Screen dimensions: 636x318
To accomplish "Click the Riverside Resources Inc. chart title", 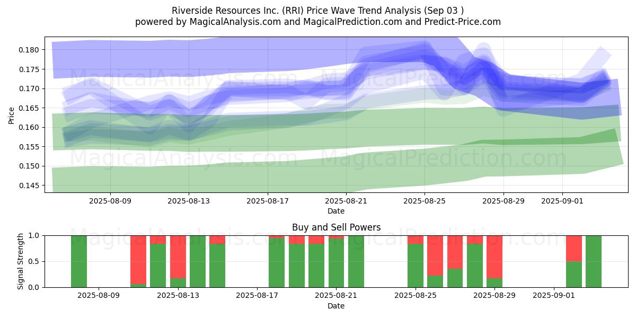I will pos(318,10).
